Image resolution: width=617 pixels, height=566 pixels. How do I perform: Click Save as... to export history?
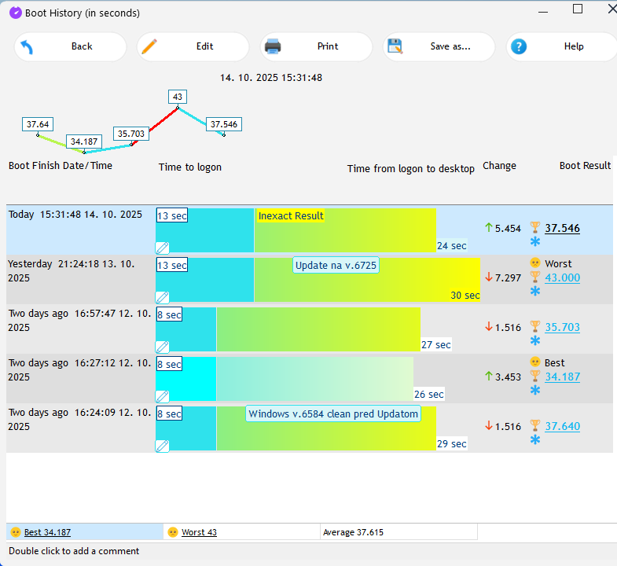(439, 46)
